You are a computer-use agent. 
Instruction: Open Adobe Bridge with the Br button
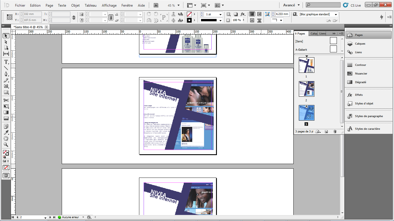coord(156,5)
